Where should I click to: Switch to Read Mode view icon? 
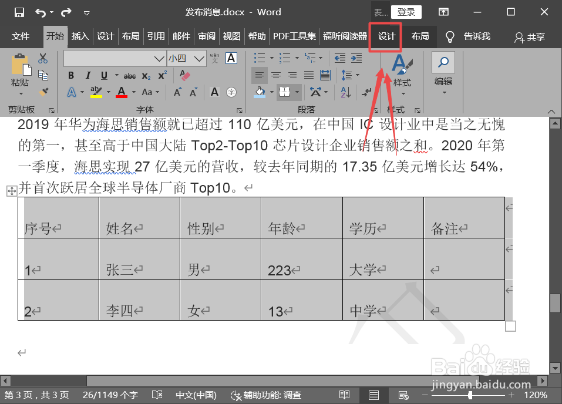[x=345, y=395]
